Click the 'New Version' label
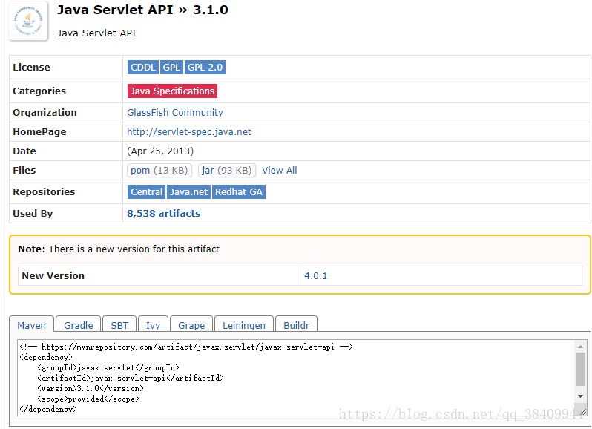592x429 pixels. (53, 275)
